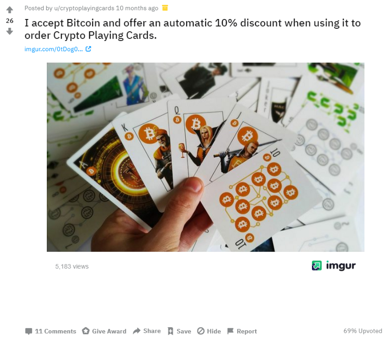Choose the Hide text label
The width and height of the screenshot is (390, 340).
click(214, 331)
